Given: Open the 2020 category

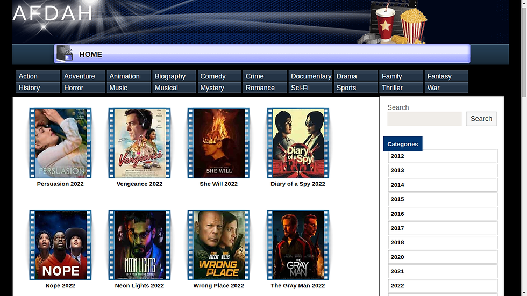Looking at the screenshot, I should coord(443,257).
